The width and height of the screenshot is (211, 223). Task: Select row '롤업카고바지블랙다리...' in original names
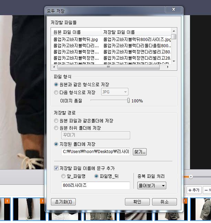pos(76,45)
